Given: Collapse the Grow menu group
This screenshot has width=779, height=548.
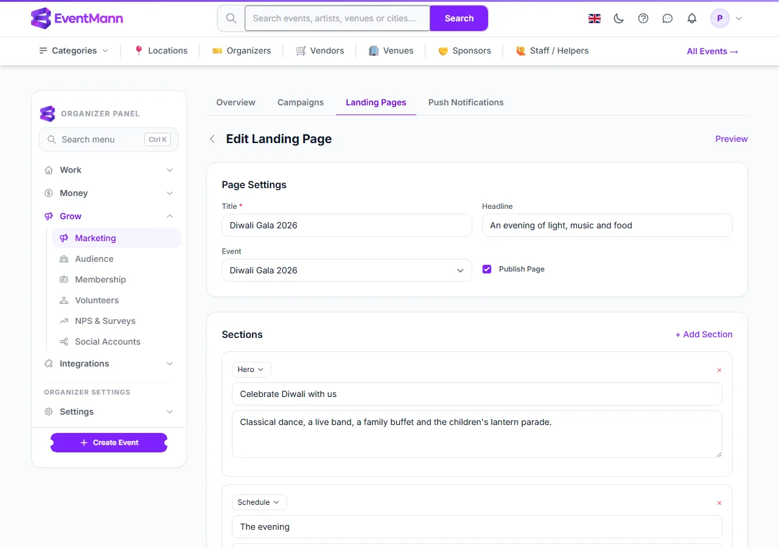Looking at the screenshot, I should pyautogui.click(x=109, y=216).
